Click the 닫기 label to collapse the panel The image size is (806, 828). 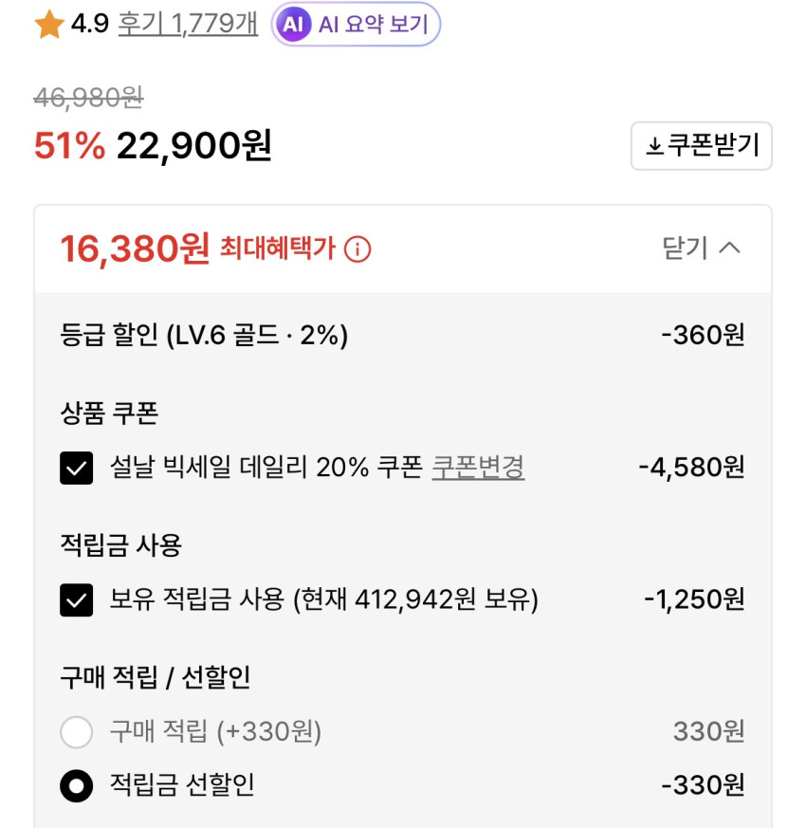(685, 248)
